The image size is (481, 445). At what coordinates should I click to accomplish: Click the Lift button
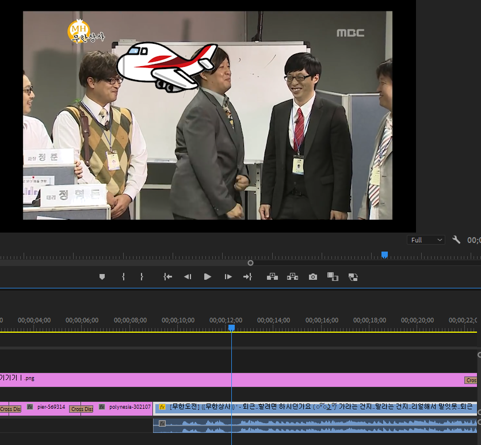click(x=272, y=277)
